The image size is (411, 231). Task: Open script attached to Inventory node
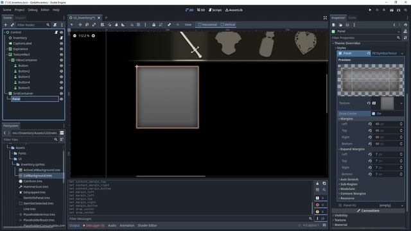tap(62, 38)
